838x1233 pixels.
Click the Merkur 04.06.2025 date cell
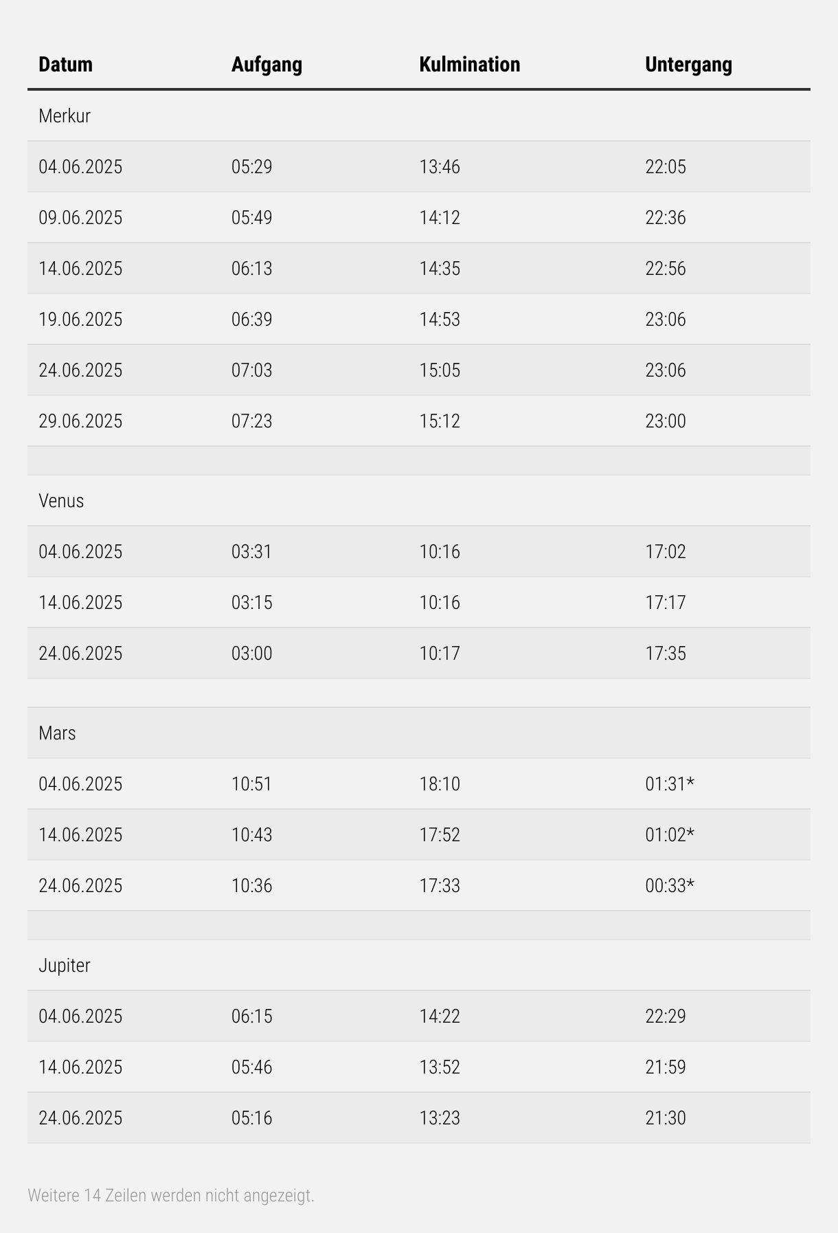click(80, 167)
